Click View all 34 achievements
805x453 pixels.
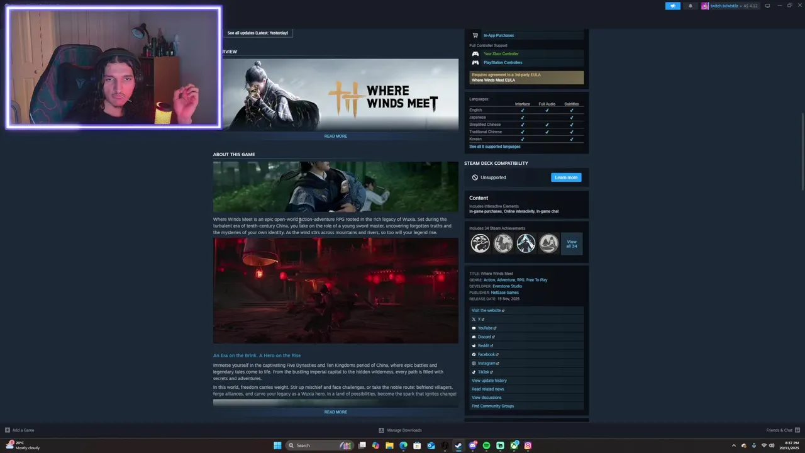pyautogui.click(x=572, y=243)
